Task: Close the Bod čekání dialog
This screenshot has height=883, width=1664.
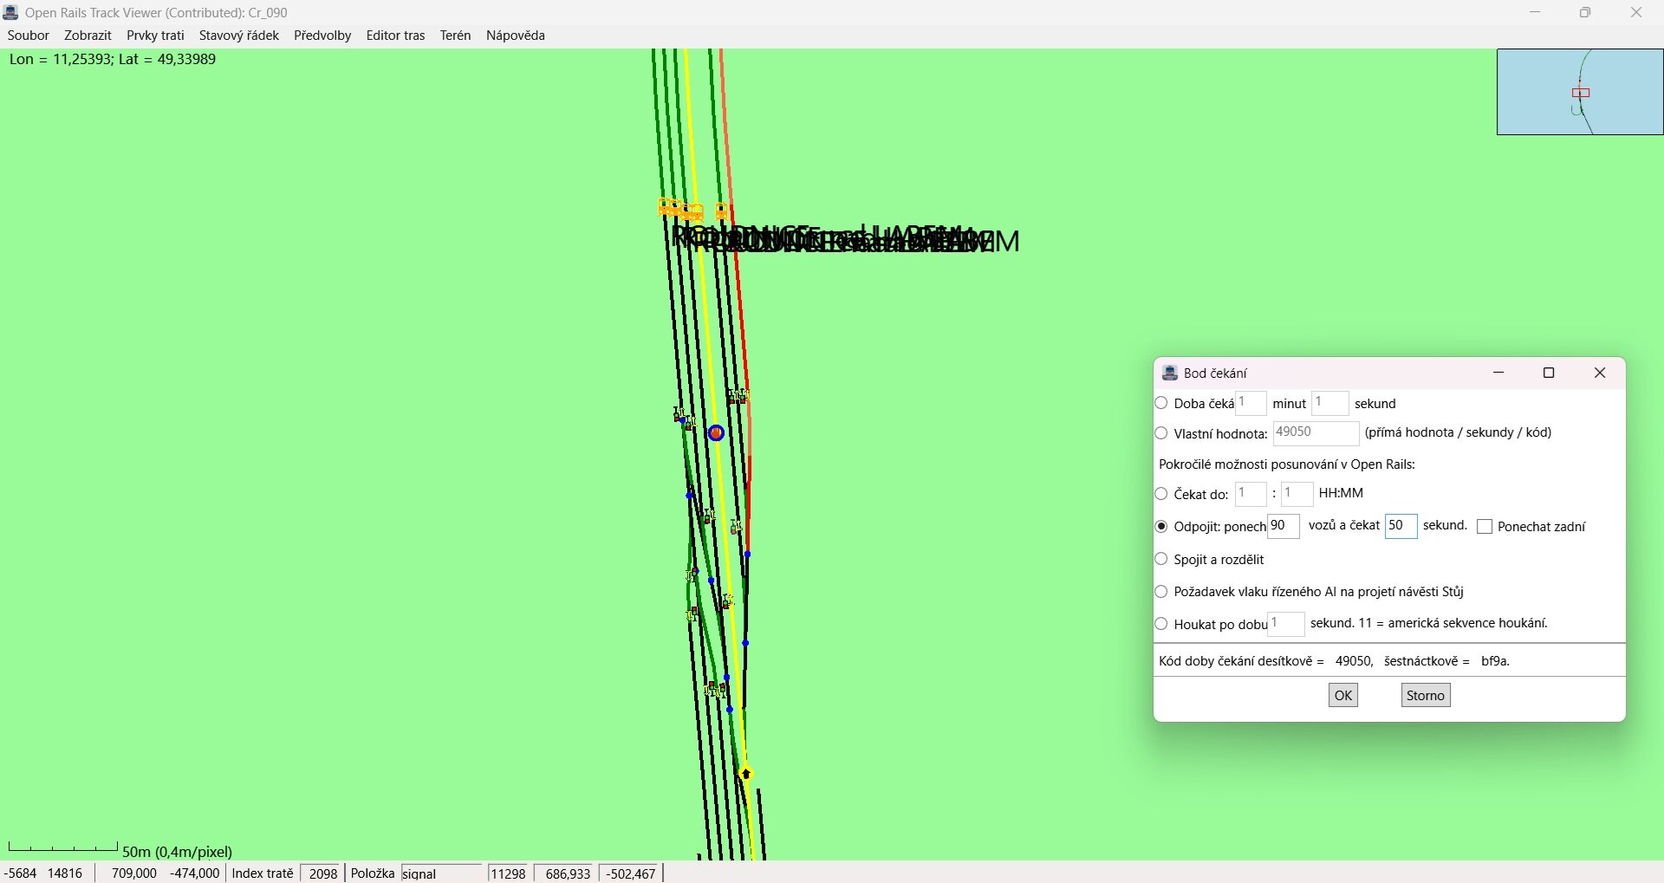Action: point(1600,373)
